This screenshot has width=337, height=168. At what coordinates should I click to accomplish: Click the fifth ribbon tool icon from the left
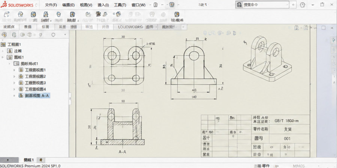coord(58,15)
